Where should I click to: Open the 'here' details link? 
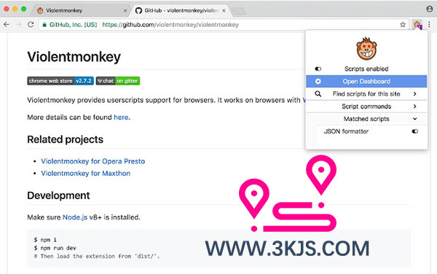pos(121,117)
